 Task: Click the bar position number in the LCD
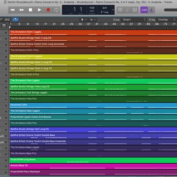74,10
